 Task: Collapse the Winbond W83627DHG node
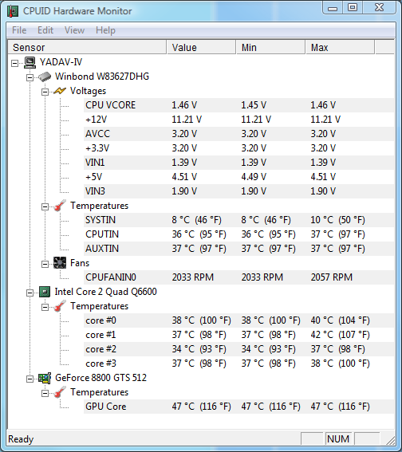30,77
